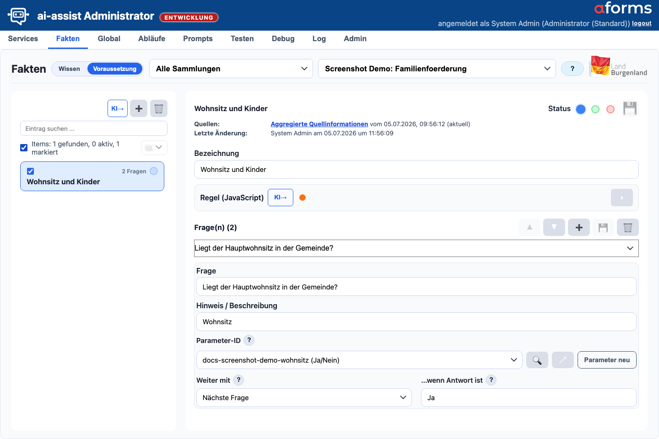Add a new question with the plus icon
Viewport: 659px width, 439px height.
click(579, 227)
